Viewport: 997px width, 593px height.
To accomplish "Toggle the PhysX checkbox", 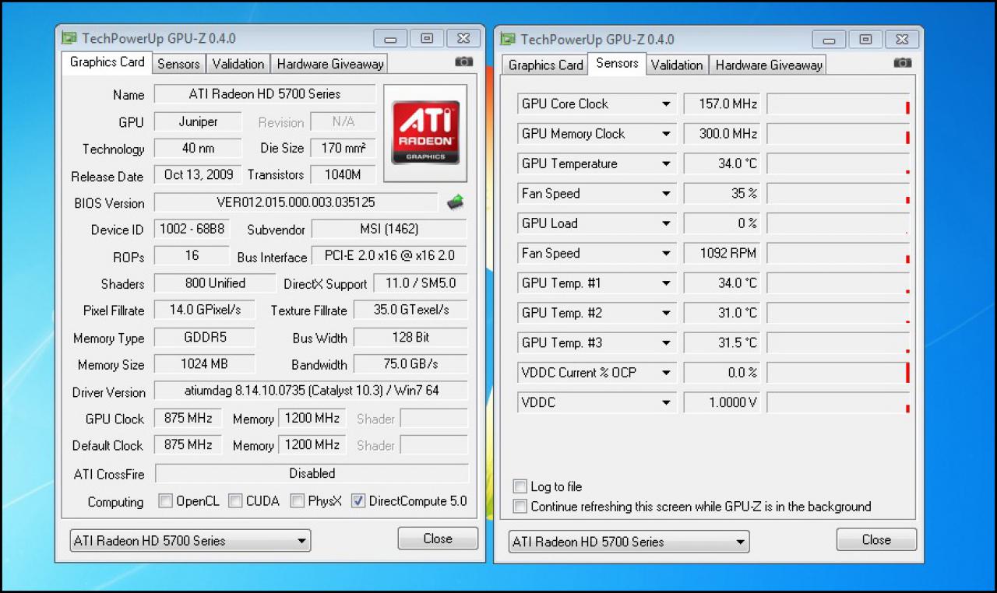I will [297, 501].
